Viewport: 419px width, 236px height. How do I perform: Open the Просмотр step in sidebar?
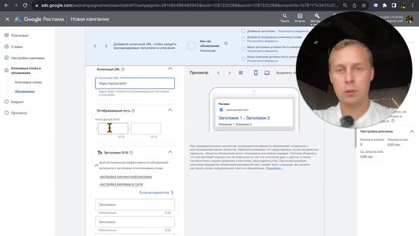click(19, 113)
